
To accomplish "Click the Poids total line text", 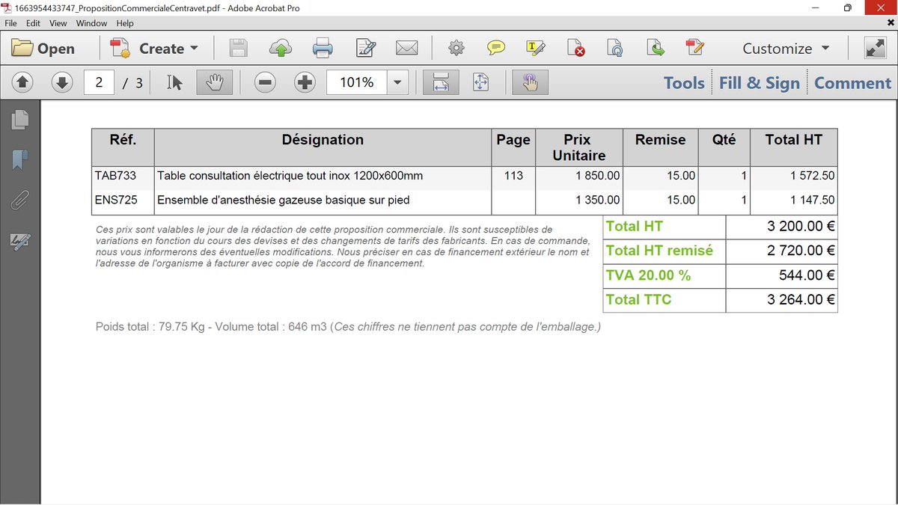I will point(348,327).
